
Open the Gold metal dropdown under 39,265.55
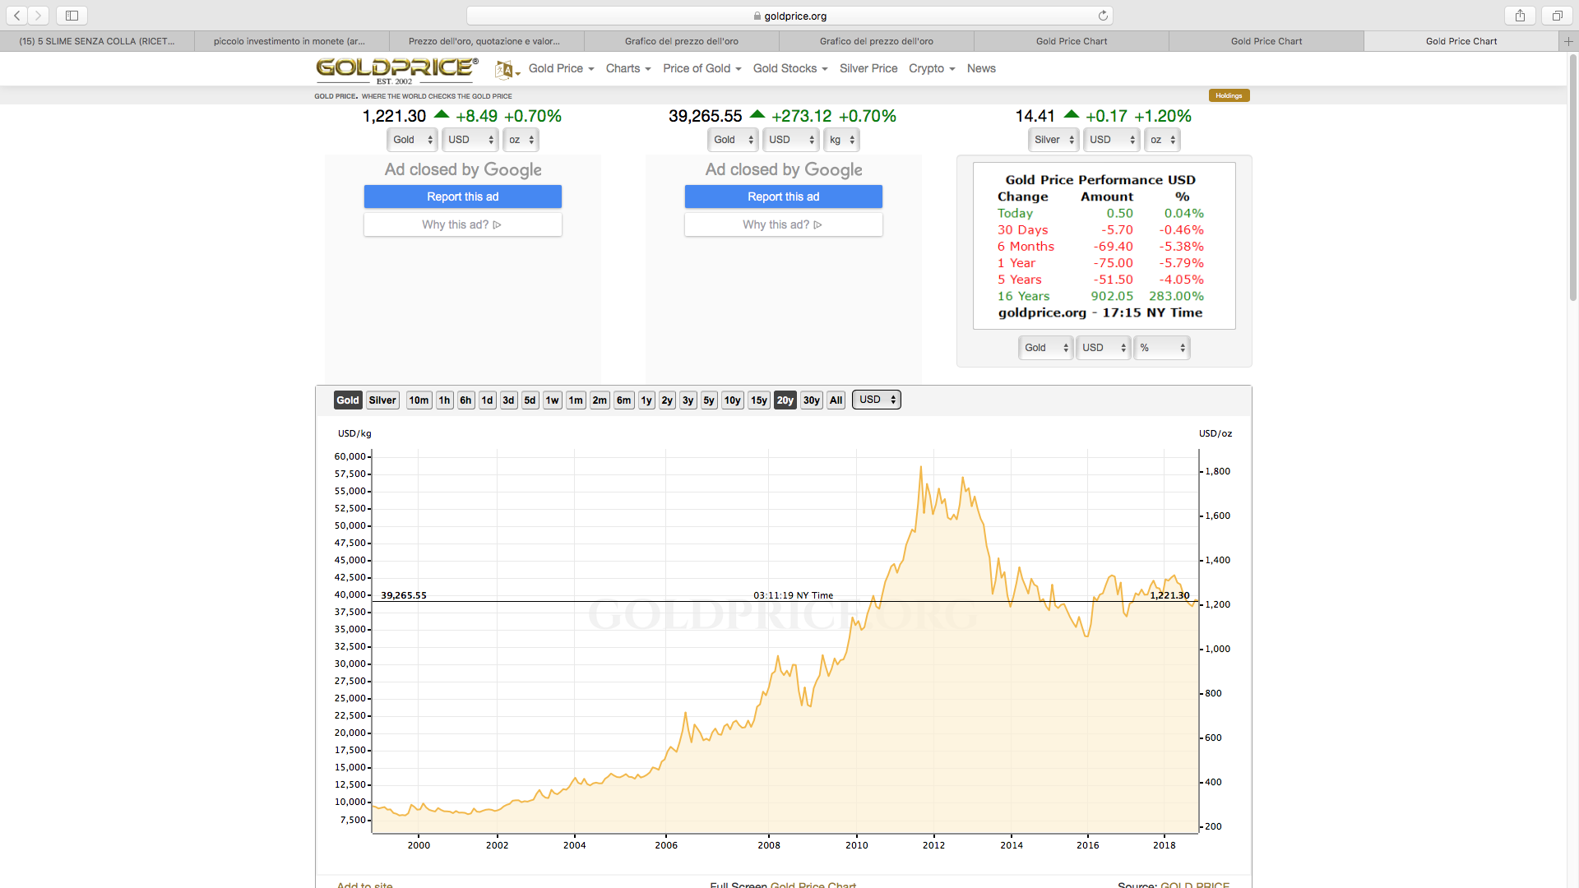point(732,140)
